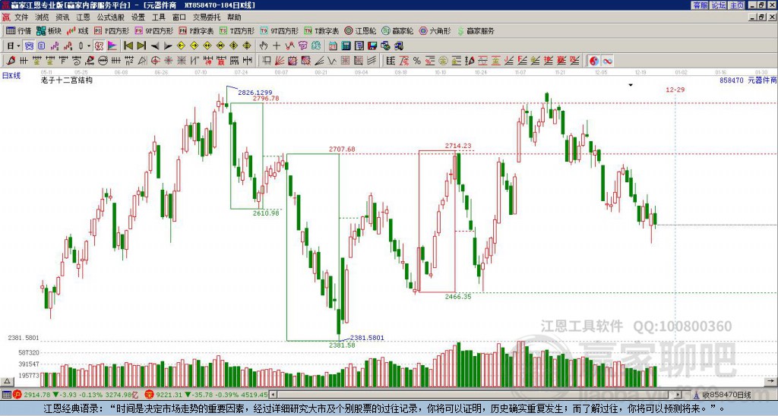The height and width of the screenshot is (416, 778).
Task: Open the 工具 menu
Action: pyautogui.click(x=158, y=17)
